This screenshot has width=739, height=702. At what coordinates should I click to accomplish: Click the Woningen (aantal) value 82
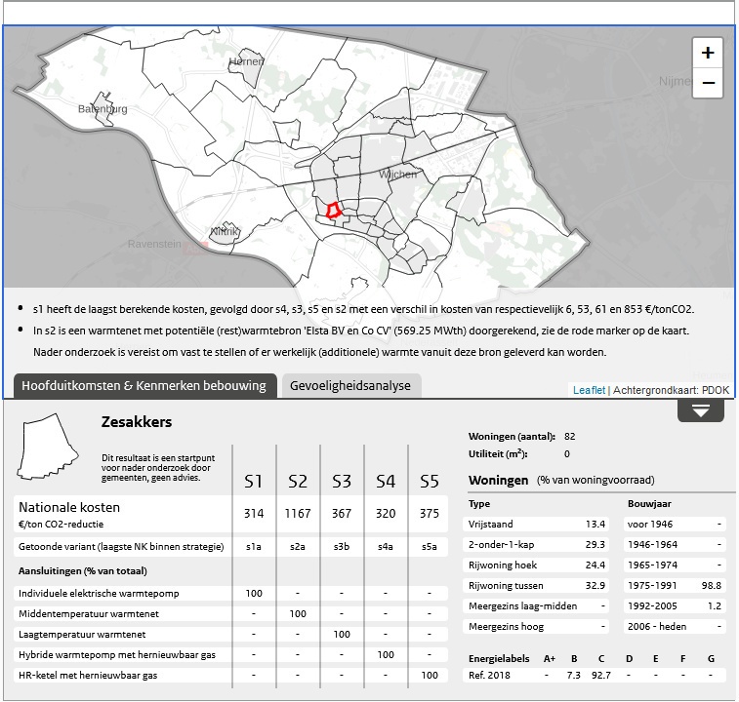570,437
